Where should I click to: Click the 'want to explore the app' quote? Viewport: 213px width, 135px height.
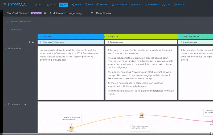(141, 127)
